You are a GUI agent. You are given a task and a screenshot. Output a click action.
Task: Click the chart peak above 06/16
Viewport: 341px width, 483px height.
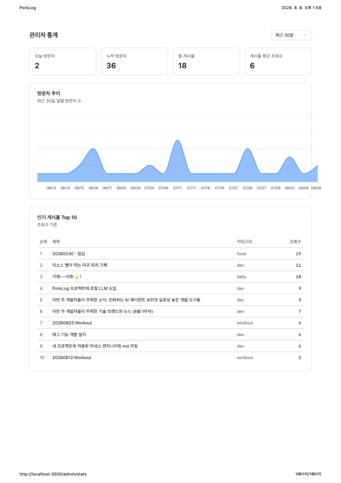pyautogui.click(x=93, y=149)
